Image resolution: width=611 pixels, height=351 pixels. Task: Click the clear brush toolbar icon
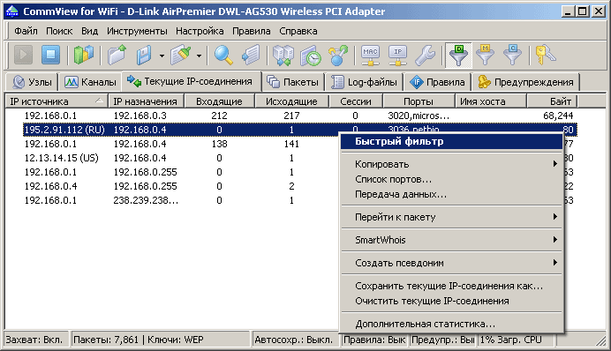181,55
